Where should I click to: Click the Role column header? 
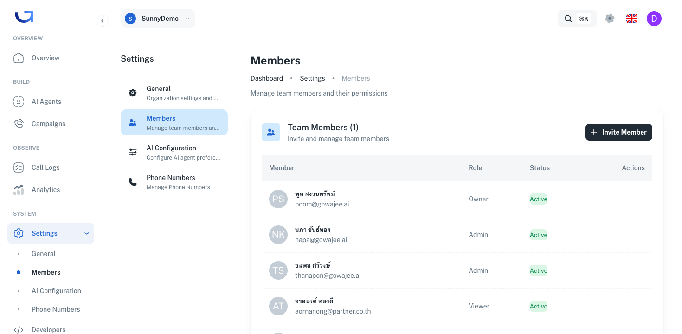[475, 168]
